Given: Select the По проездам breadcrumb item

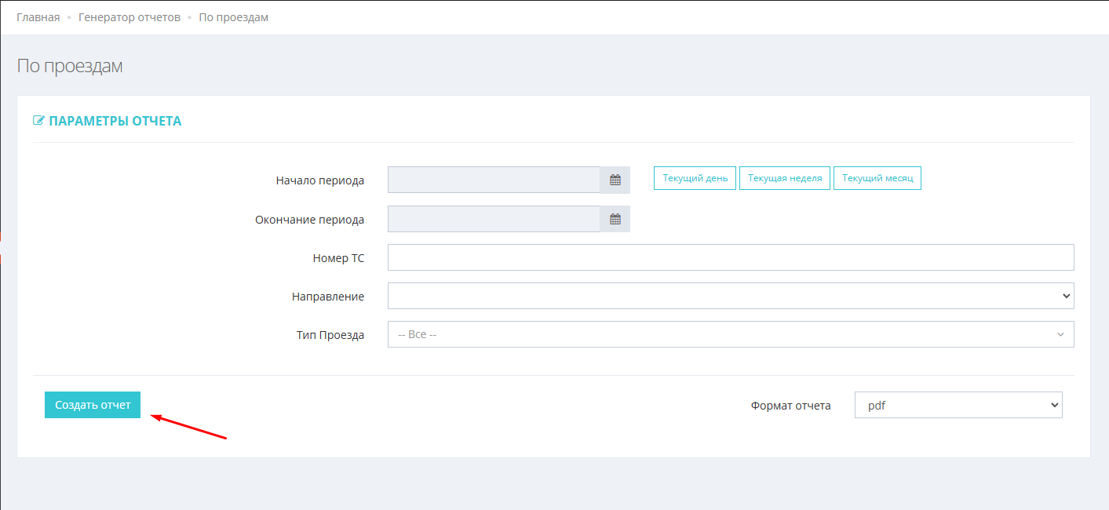Looking at the screenshot, I should (233, 17).
